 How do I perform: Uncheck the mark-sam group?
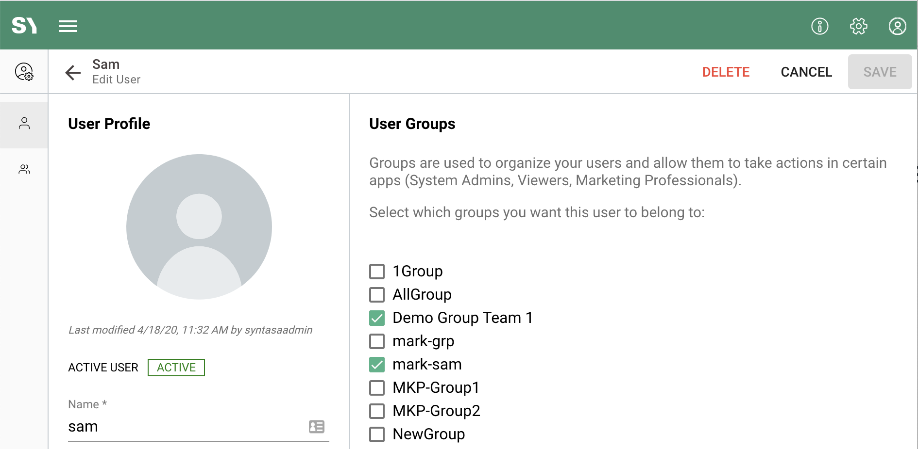point(377,365)
